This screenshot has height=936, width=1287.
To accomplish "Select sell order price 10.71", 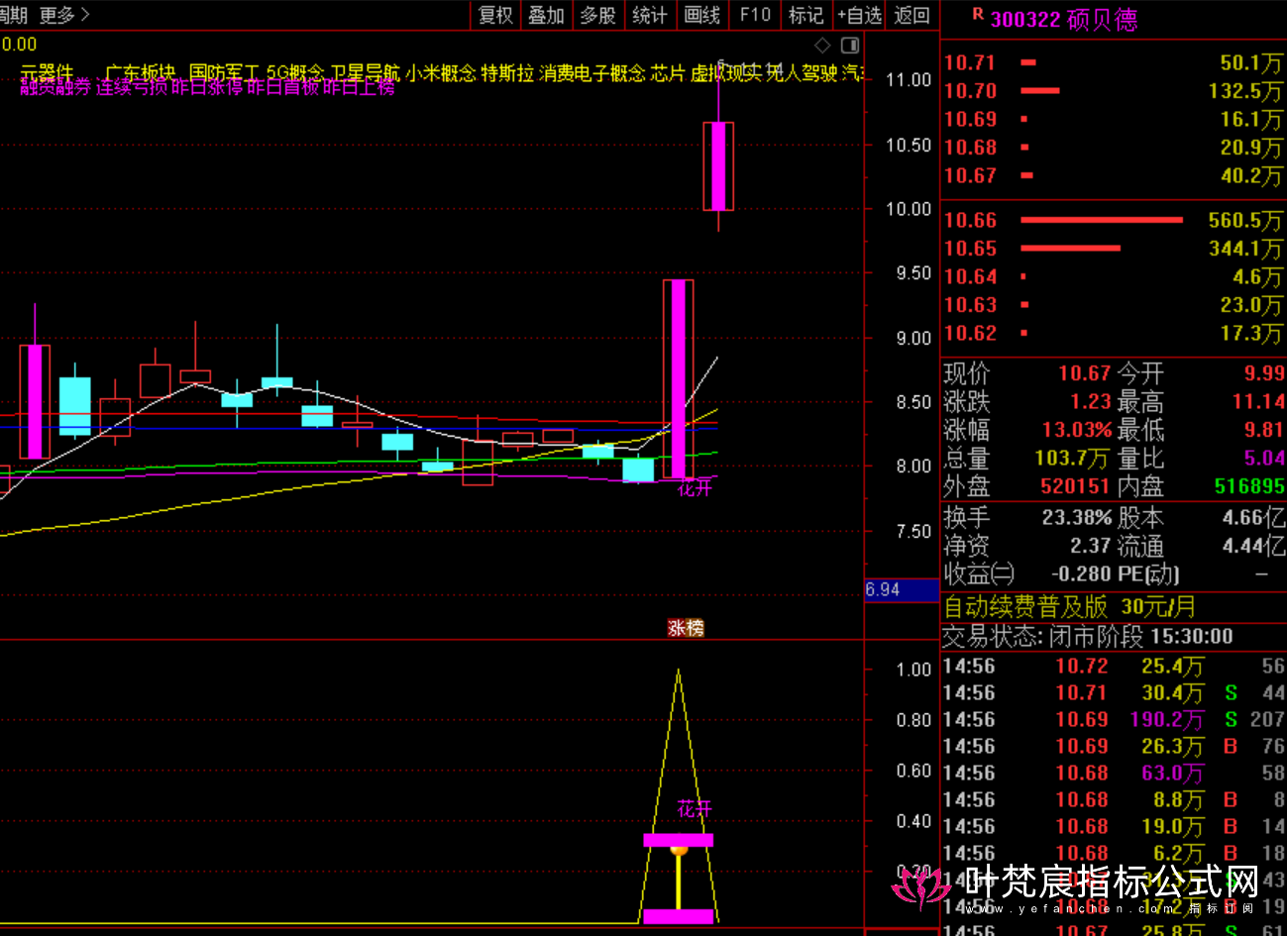I will point(969,62).
